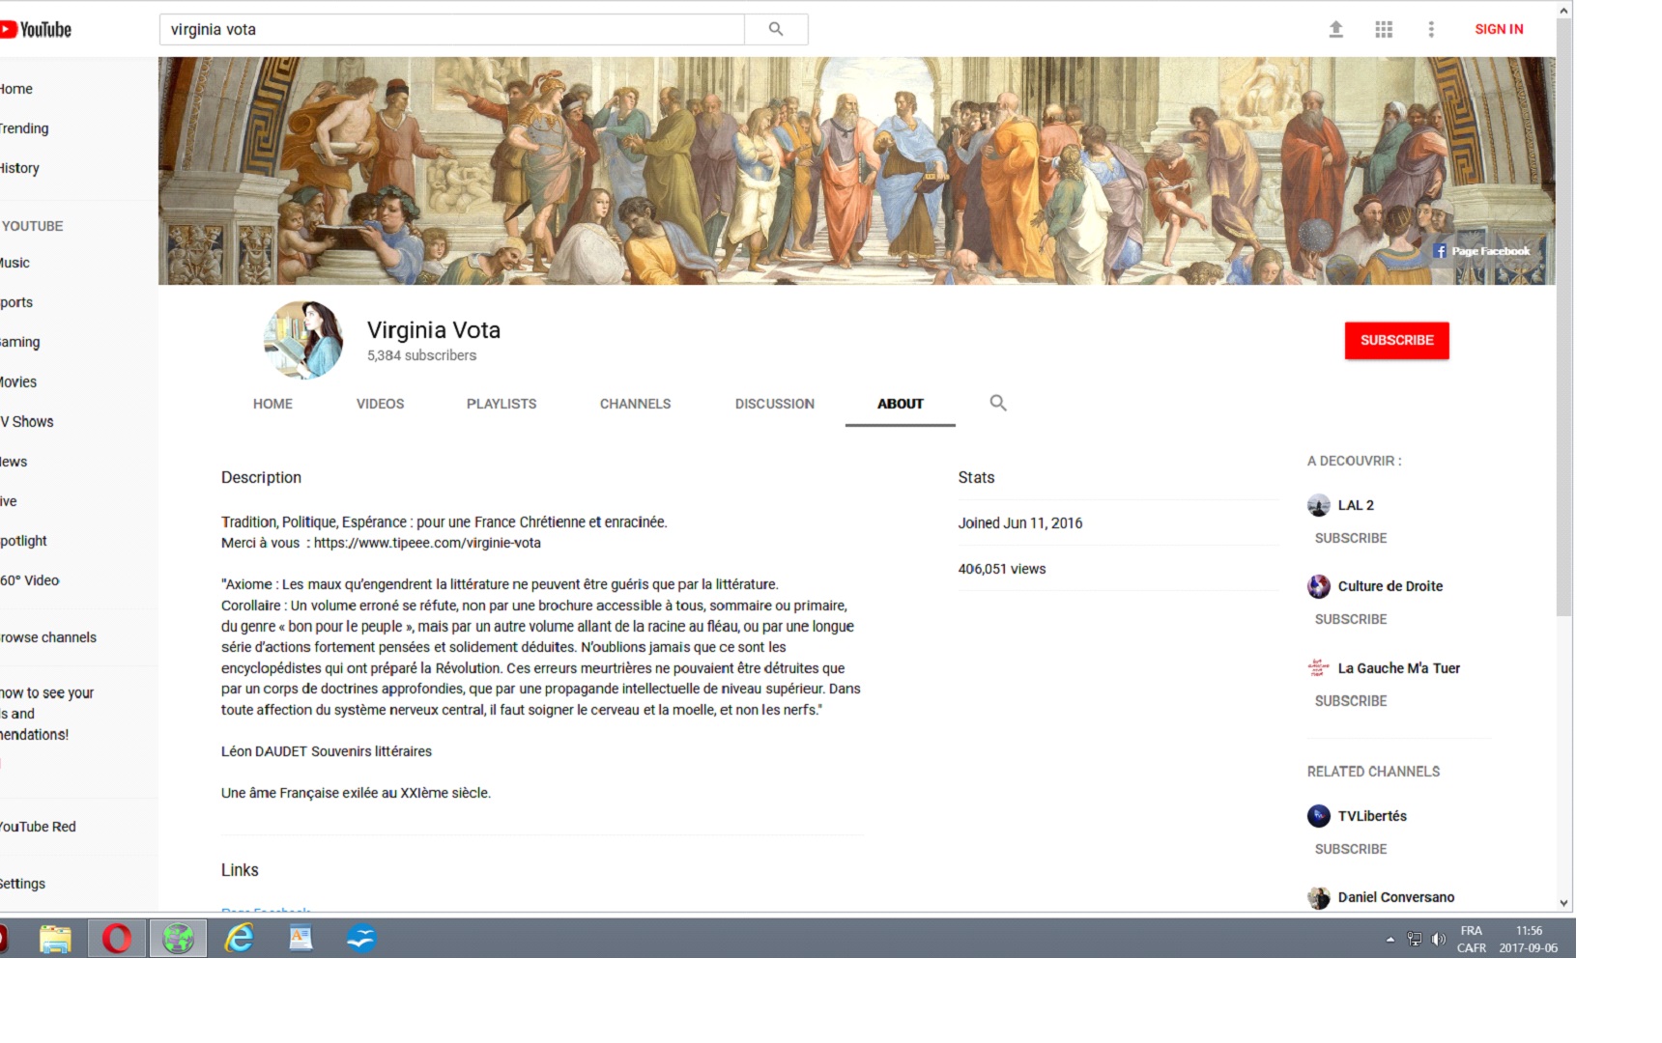The image size is (1662, 1043).
Task: Click the search magnifier button
Action: (775, 29)
